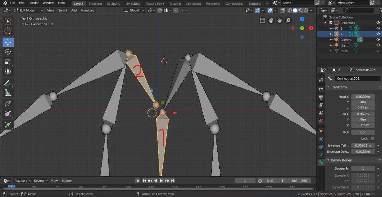This screenshot has height=197, width=382.
Task: Toggle visibility of Light object
Action: [378, 46]
